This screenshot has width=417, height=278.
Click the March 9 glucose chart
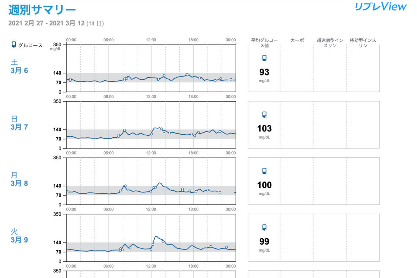point(151,238)
